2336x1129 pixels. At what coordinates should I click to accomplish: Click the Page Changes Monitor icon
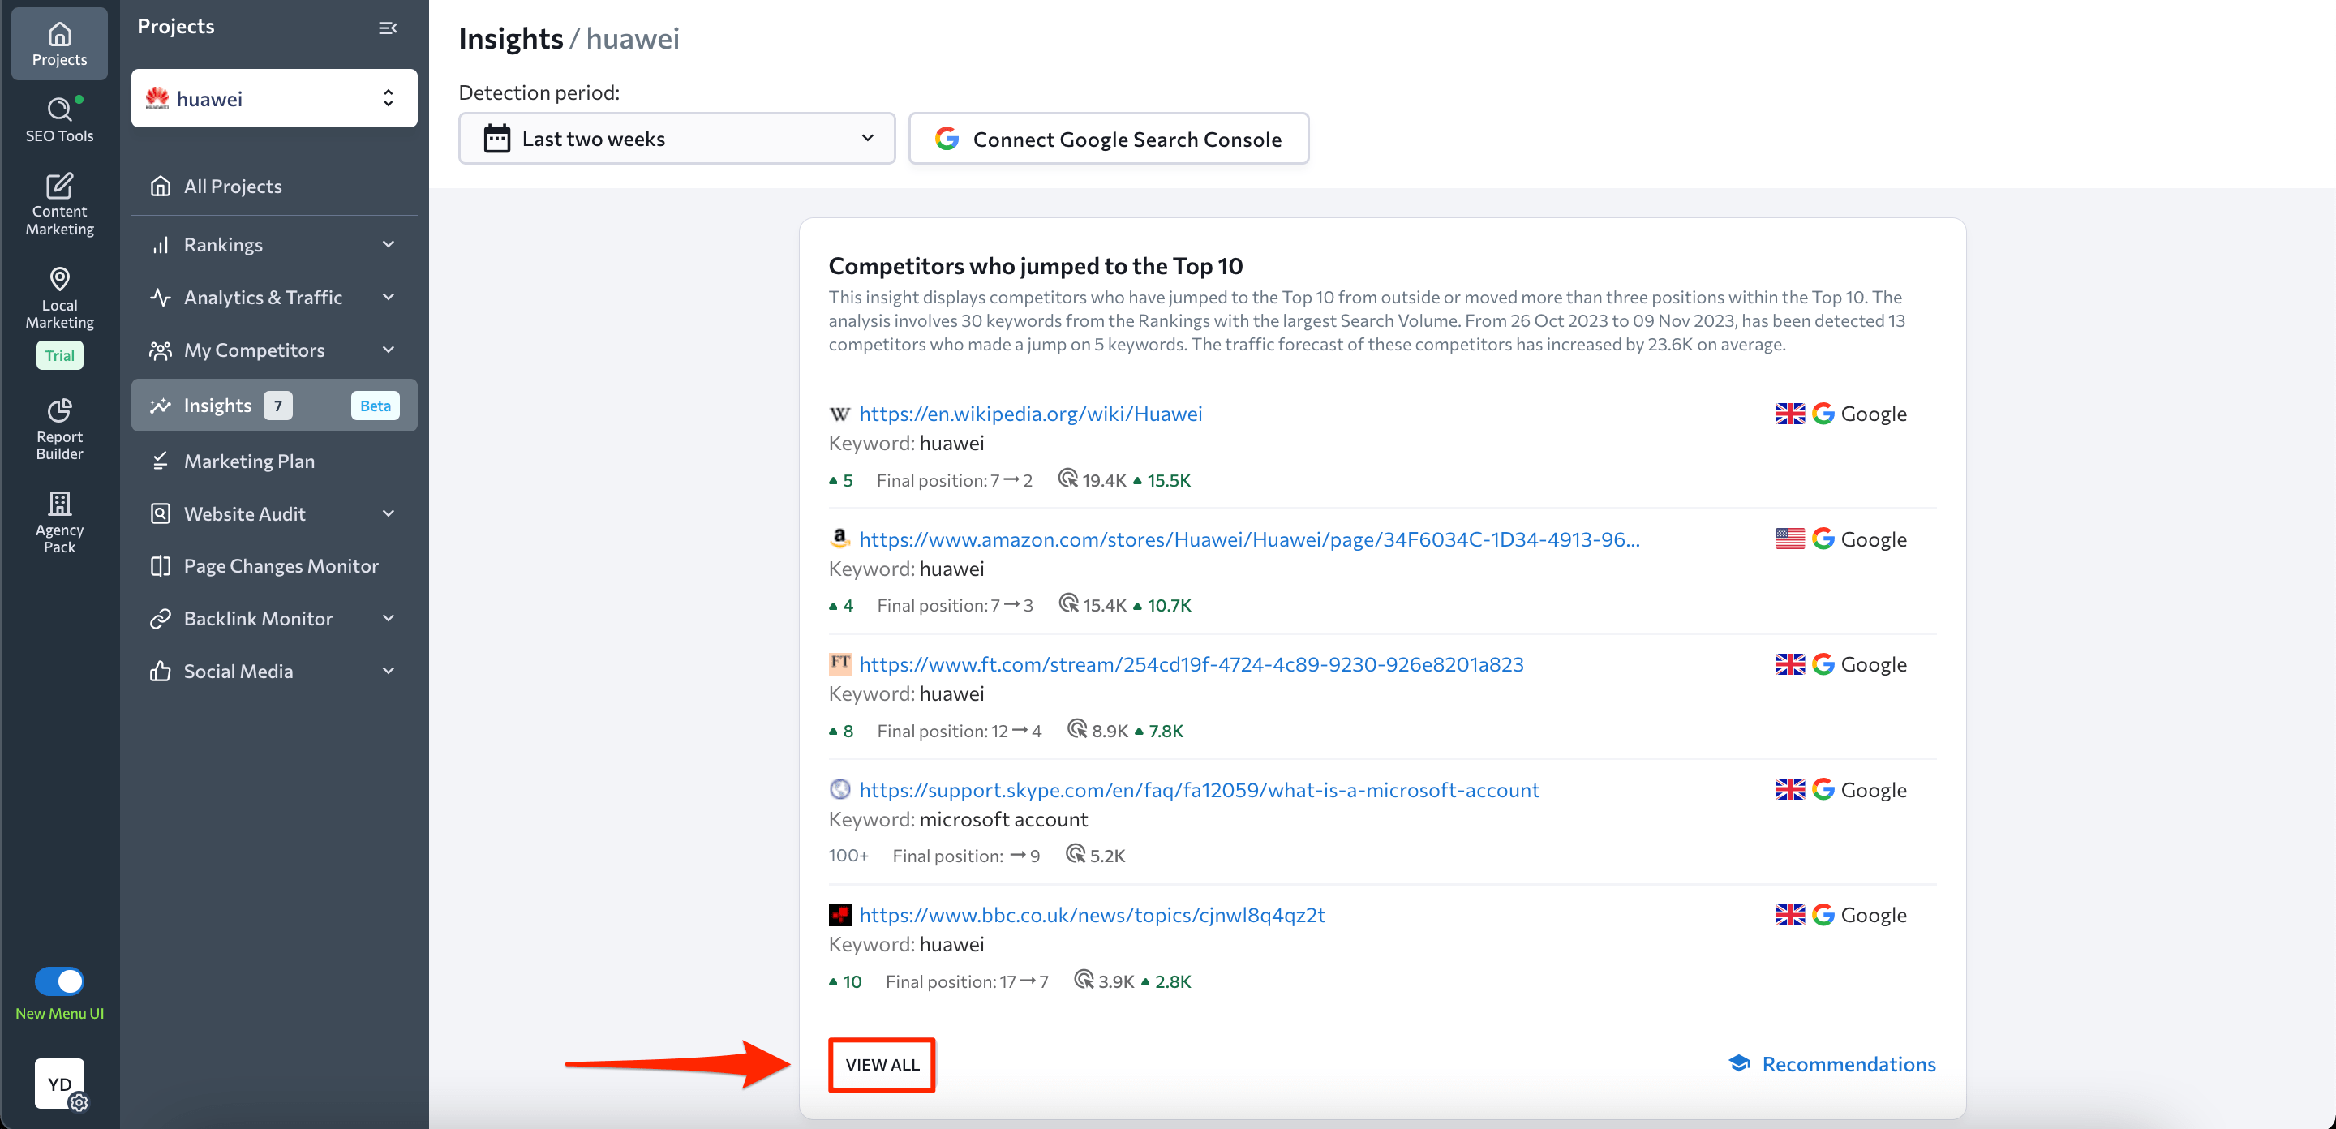point(161,567)
